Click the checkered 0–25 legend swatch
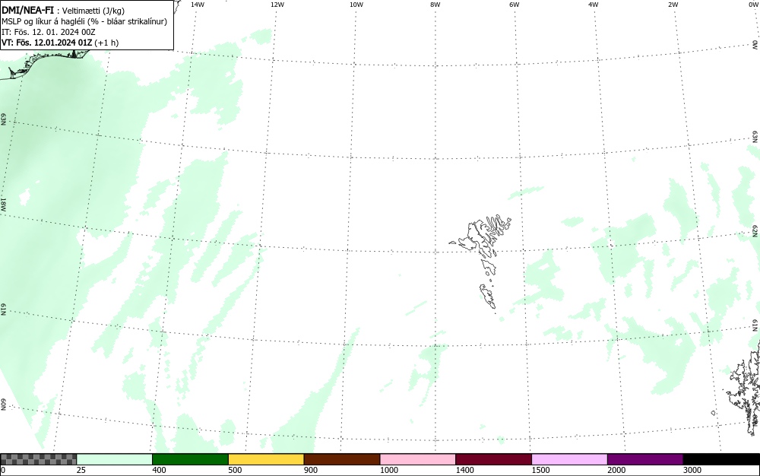Viewport: 760px width, 476px height. (38, 459)
